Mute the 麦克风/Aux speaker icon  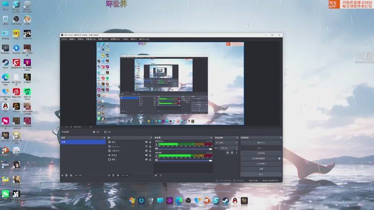point(157,148)
